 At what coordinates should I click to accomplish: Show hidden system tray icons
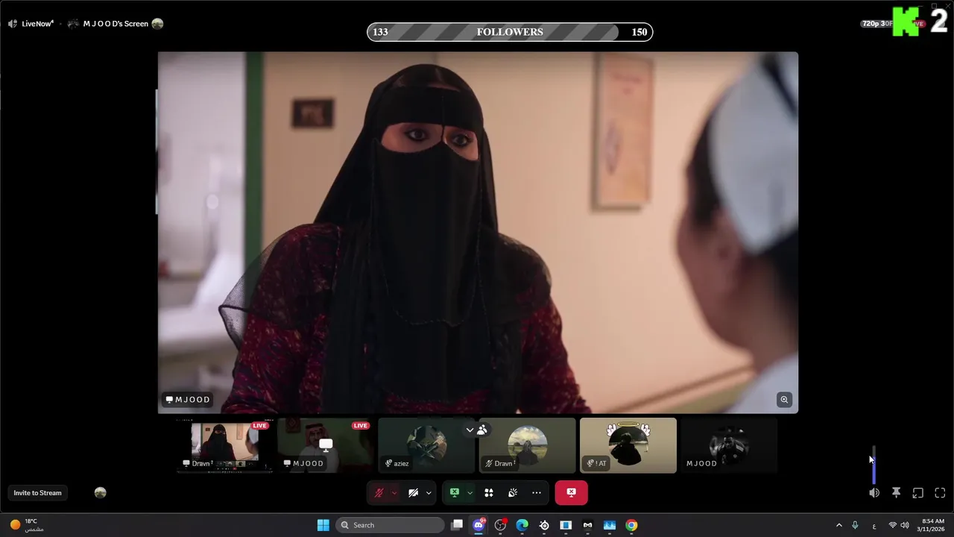coord(838,525)
